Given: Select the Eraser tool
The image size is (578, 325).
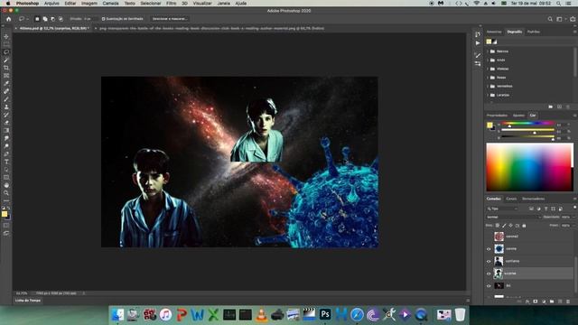Looking at the screenshot, I should click(x=6, y=123).
